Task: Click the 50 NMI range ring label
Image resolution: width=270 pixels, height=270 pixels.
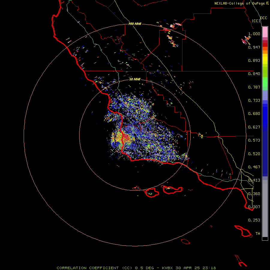Action: 135,79
